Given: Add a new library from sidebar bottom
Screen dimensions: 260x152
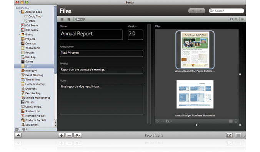Looking at the screenshot, I should (x=18, y=129).
